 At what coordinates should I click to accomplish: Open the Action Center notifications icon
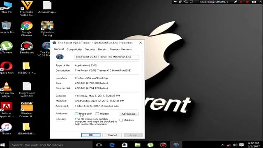(x=242, y=145)
